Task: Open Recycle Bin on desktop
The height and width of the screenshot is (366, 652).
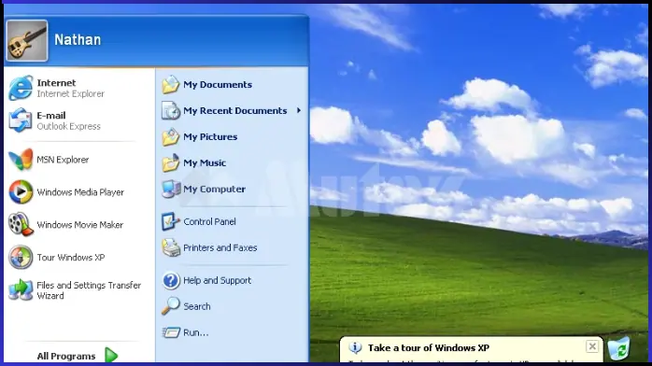Action: 619,348
